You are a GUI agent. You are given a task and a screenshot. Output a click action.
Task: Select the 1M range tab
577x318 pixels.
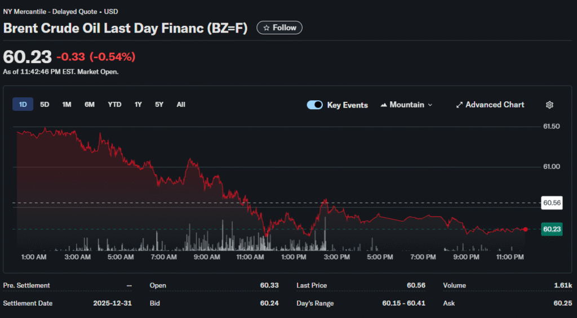pyautogui.click(x=66, y=104)
